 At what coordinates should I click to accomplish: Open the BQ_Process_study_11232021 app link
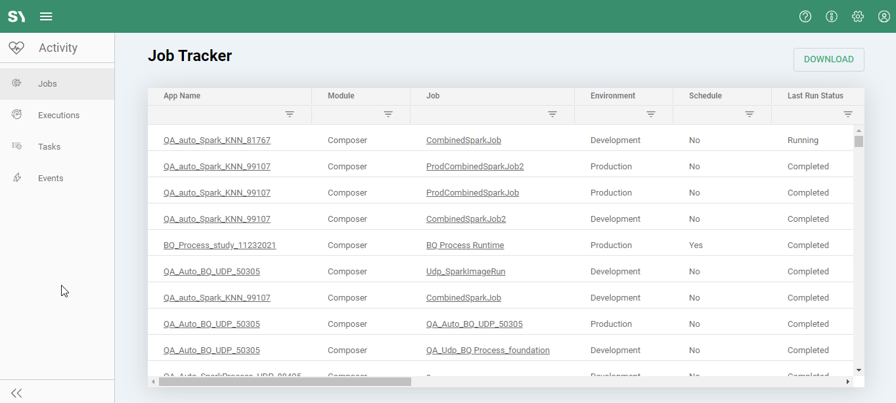coord(219,245)
